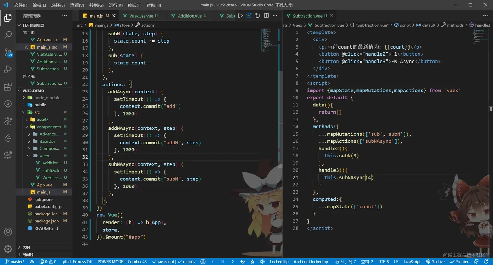Toggle githd: Express Off in status bar
Image resolution: width=493 pixels, height=265 pixels.
point(77,261)
